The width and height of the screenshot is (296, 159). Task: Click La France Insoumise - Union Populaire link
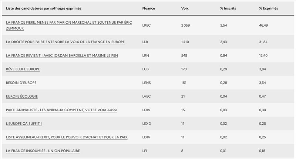pos(43,150)
